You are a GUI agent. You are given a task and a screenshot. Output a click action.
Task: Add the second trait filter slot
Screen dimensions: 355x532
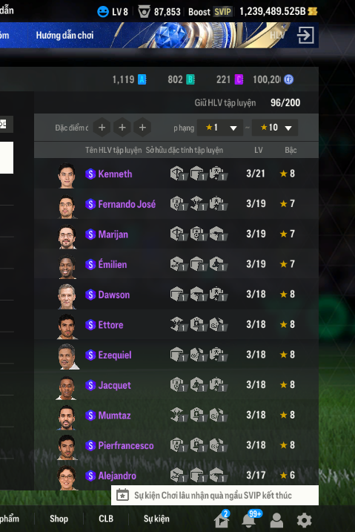122,128
